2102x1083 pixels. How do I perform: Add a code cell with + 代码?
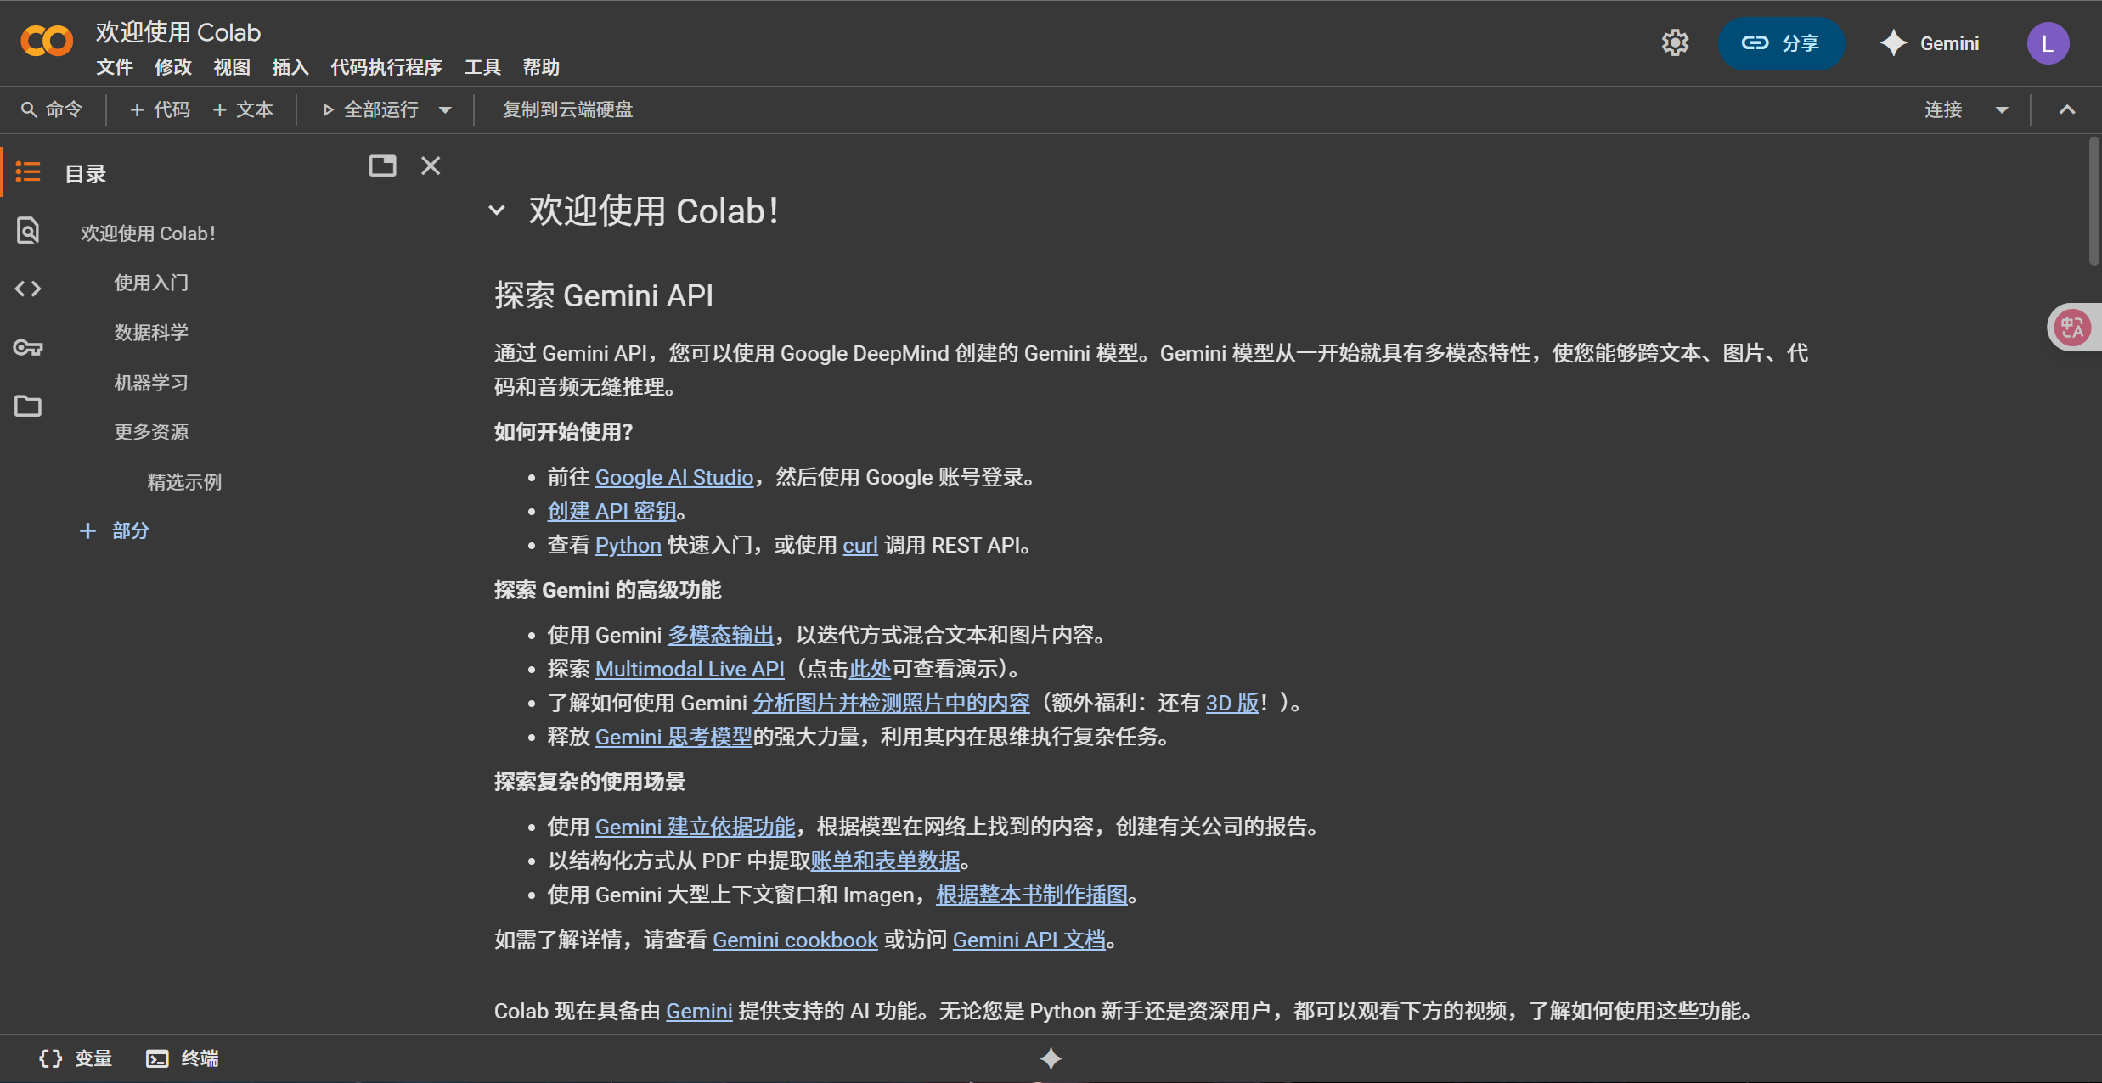tap(160, 109)
